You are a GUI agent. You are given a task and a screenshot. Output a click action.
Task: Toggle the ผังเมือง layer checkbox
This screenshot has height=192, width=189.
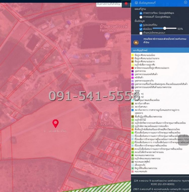click(x=141, y=29)
